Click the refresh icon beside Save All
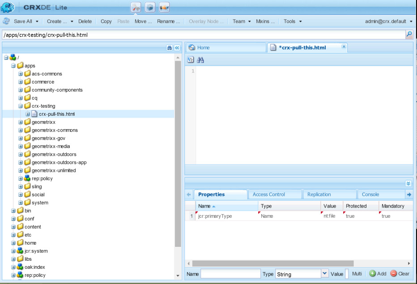The image size is (417, 284). [x=6, y=21]
